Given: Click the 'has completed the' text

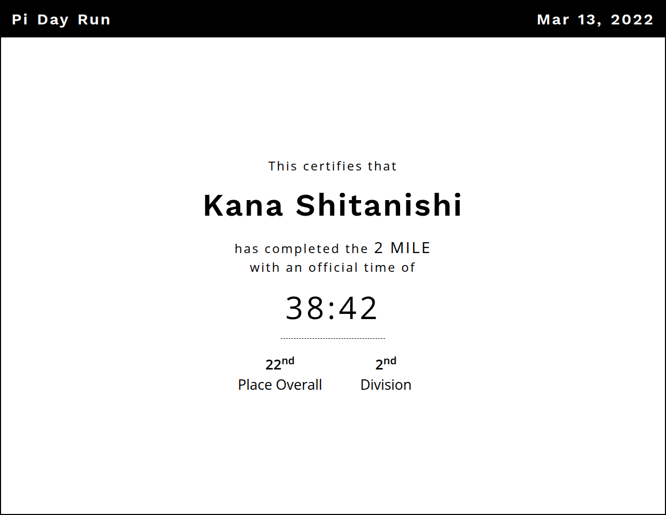Looking at the screenshot, I should pos(301,249).
